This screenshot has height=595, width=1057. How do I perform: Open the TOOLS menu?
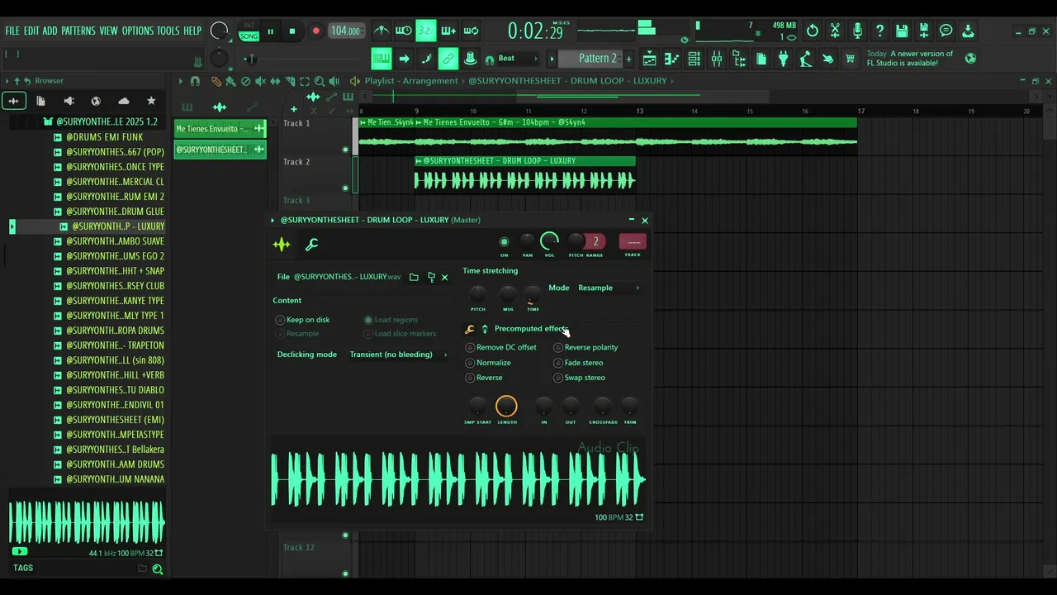click(168, 31)
